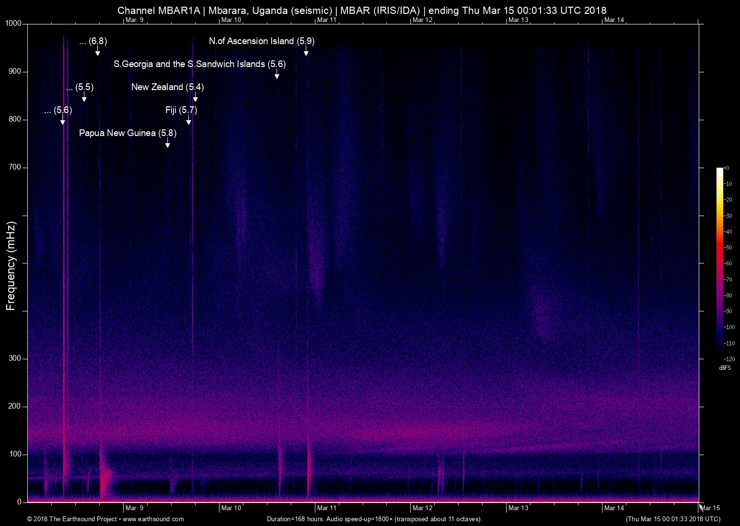Click the Mar 15 label at the axis end
Image resolution: width=740 pixels, height=526 pixels.
pos(710,508)
